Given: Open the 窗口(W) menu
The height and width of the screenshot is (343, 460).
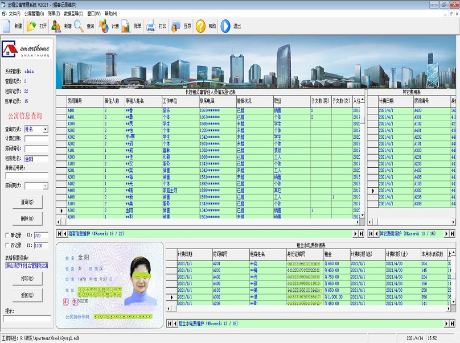Looking at the screenshot, I should [94, 14].
